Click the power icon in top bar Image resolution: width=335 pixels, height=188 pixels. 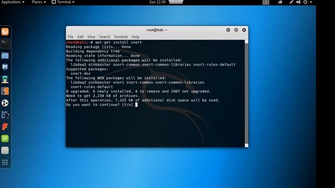coord(305,2)
